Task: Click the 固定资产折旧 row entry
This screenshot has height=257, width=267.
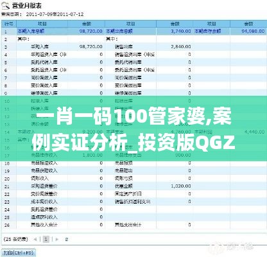Action: coord(128,194)
